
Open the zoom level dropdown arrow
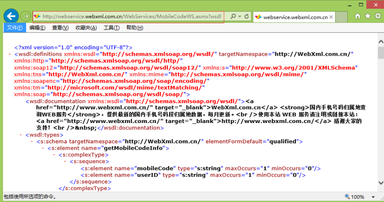click(373, 197)
